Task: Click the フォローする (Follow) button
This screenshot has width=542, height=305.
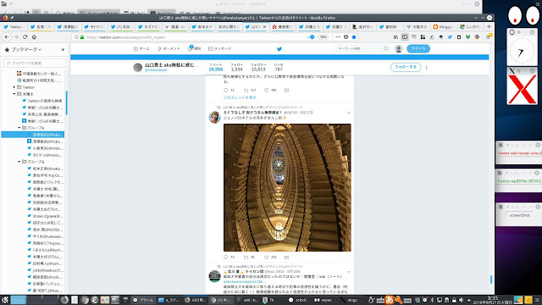Action: (x=406, y=67)
